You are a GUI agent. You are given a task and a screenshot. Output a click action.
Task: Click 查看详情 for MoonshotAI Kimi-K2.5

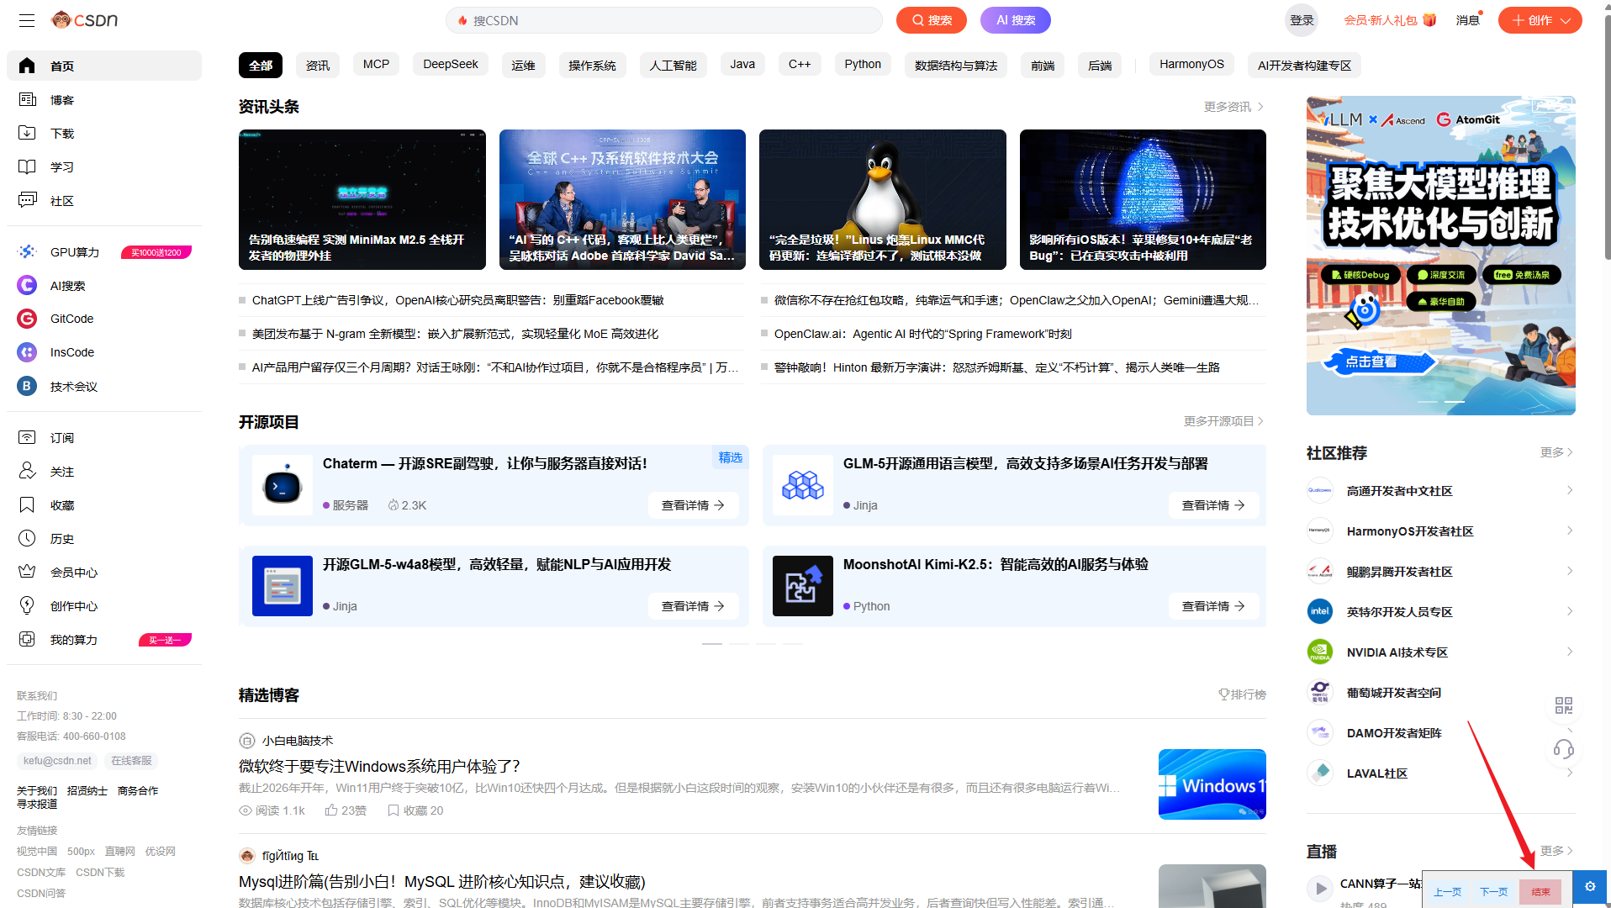click(x=1213, y=606)
